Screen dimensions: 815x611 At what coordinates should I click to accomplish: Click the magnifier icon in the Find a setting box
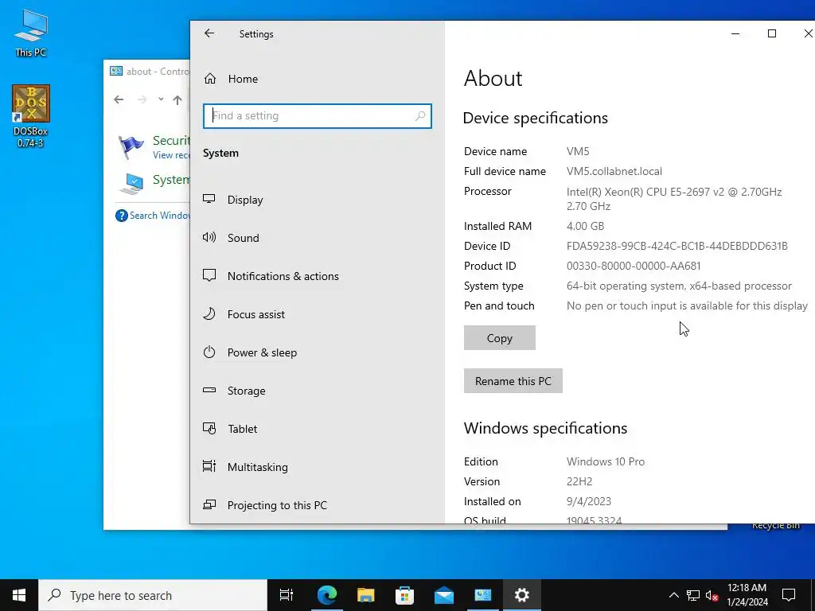pyautogui.click(x=420, y=116)
